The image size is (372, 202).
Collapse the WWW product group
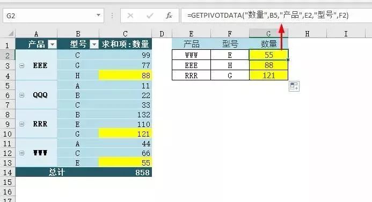tap(22, 153)
